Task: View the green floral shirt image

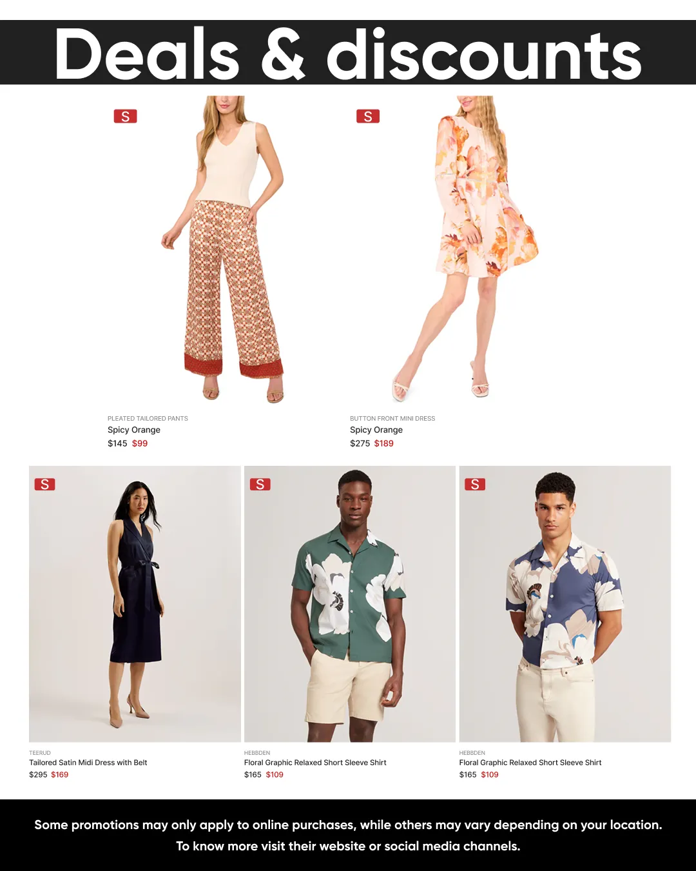Action: [x=350, y=604]
